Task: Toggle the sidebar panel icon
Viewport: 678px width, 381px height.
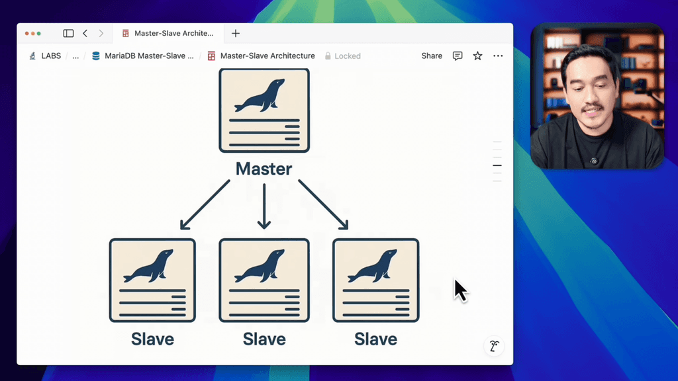Action: (x=68, y=33)
